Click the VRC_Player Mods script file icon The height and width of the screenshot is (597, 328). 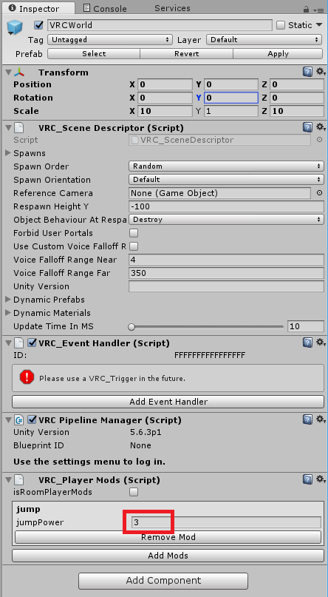pos(19,479)
